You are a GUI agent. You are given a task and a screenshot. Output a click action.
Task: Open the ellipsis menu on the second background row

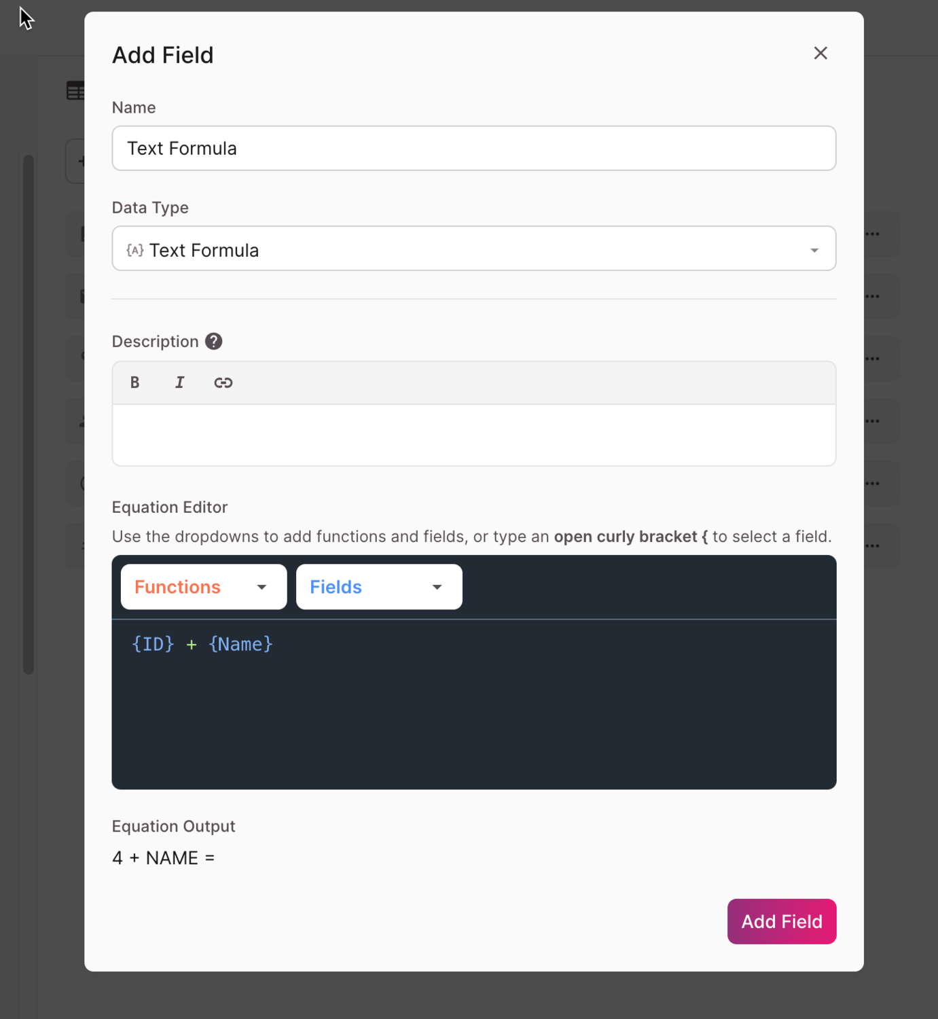[873, 296]
